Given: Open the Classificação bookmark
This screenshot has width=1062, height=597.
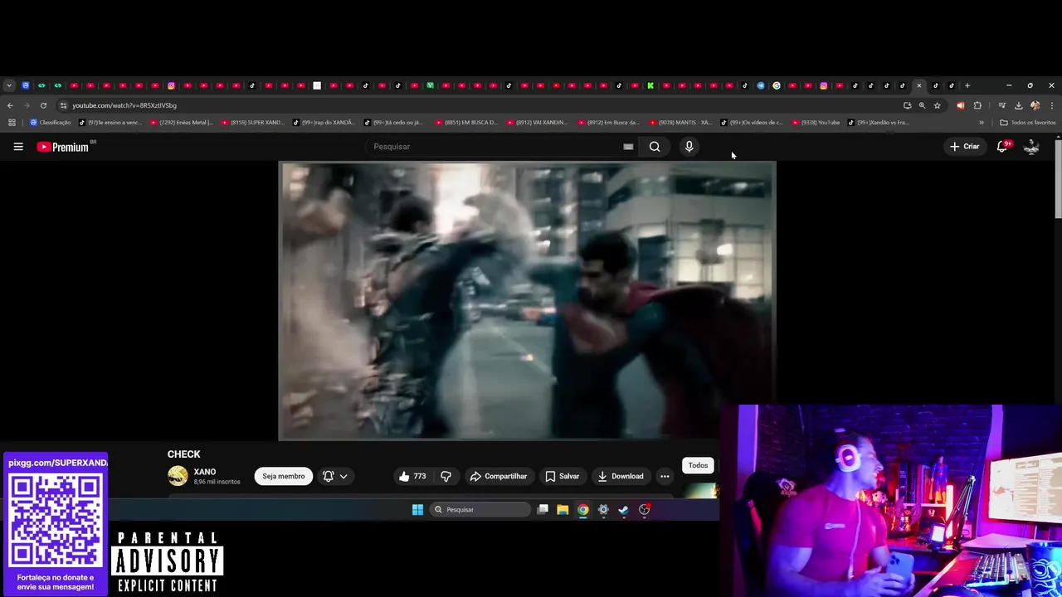Looking at the screenshot, I should tap(50, 123).
